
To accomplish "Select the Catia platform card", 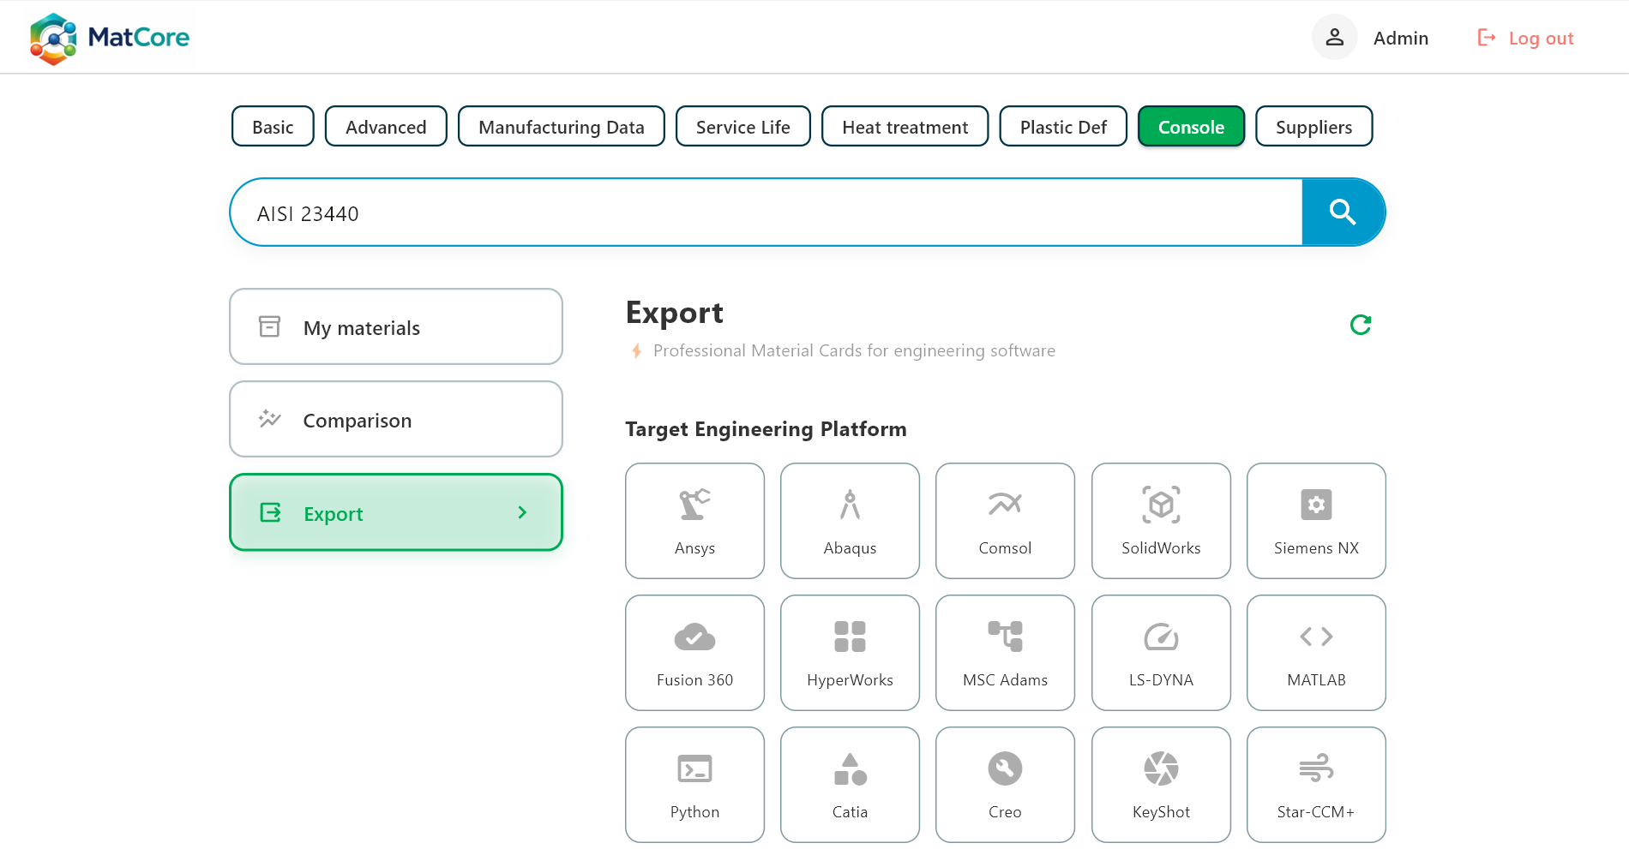I will pyautogui.click(x=850, y=785).
